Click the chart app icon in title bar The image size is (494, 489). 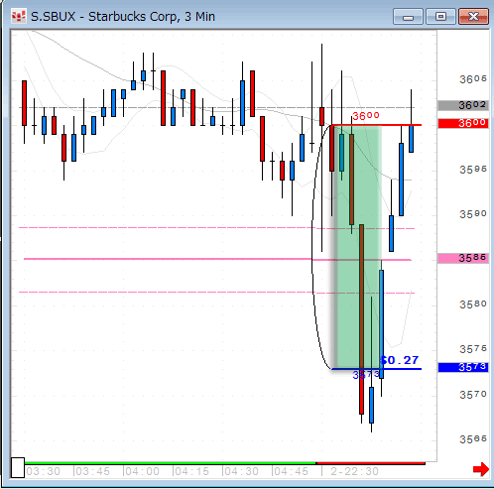[x=19, y=16]
